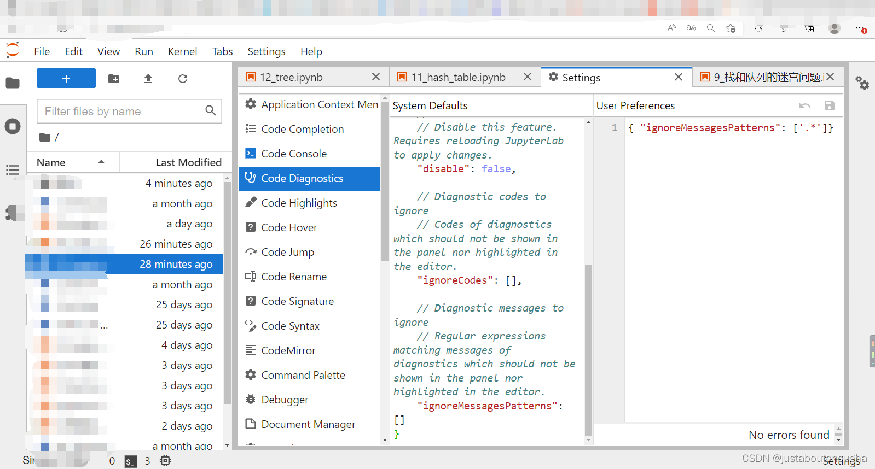875x469 pixels.
Task: Open the Table of Contents sidebar icon
Action: 13,170
